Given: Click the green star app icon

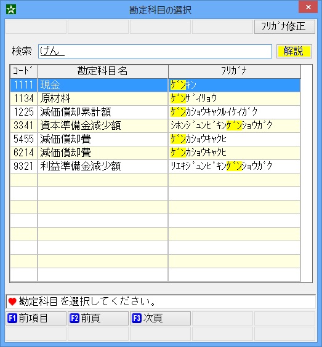Looking at the screenshot, I should [11, 9].
